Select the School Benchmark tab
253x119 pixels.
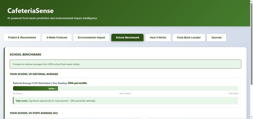(127, 37)
